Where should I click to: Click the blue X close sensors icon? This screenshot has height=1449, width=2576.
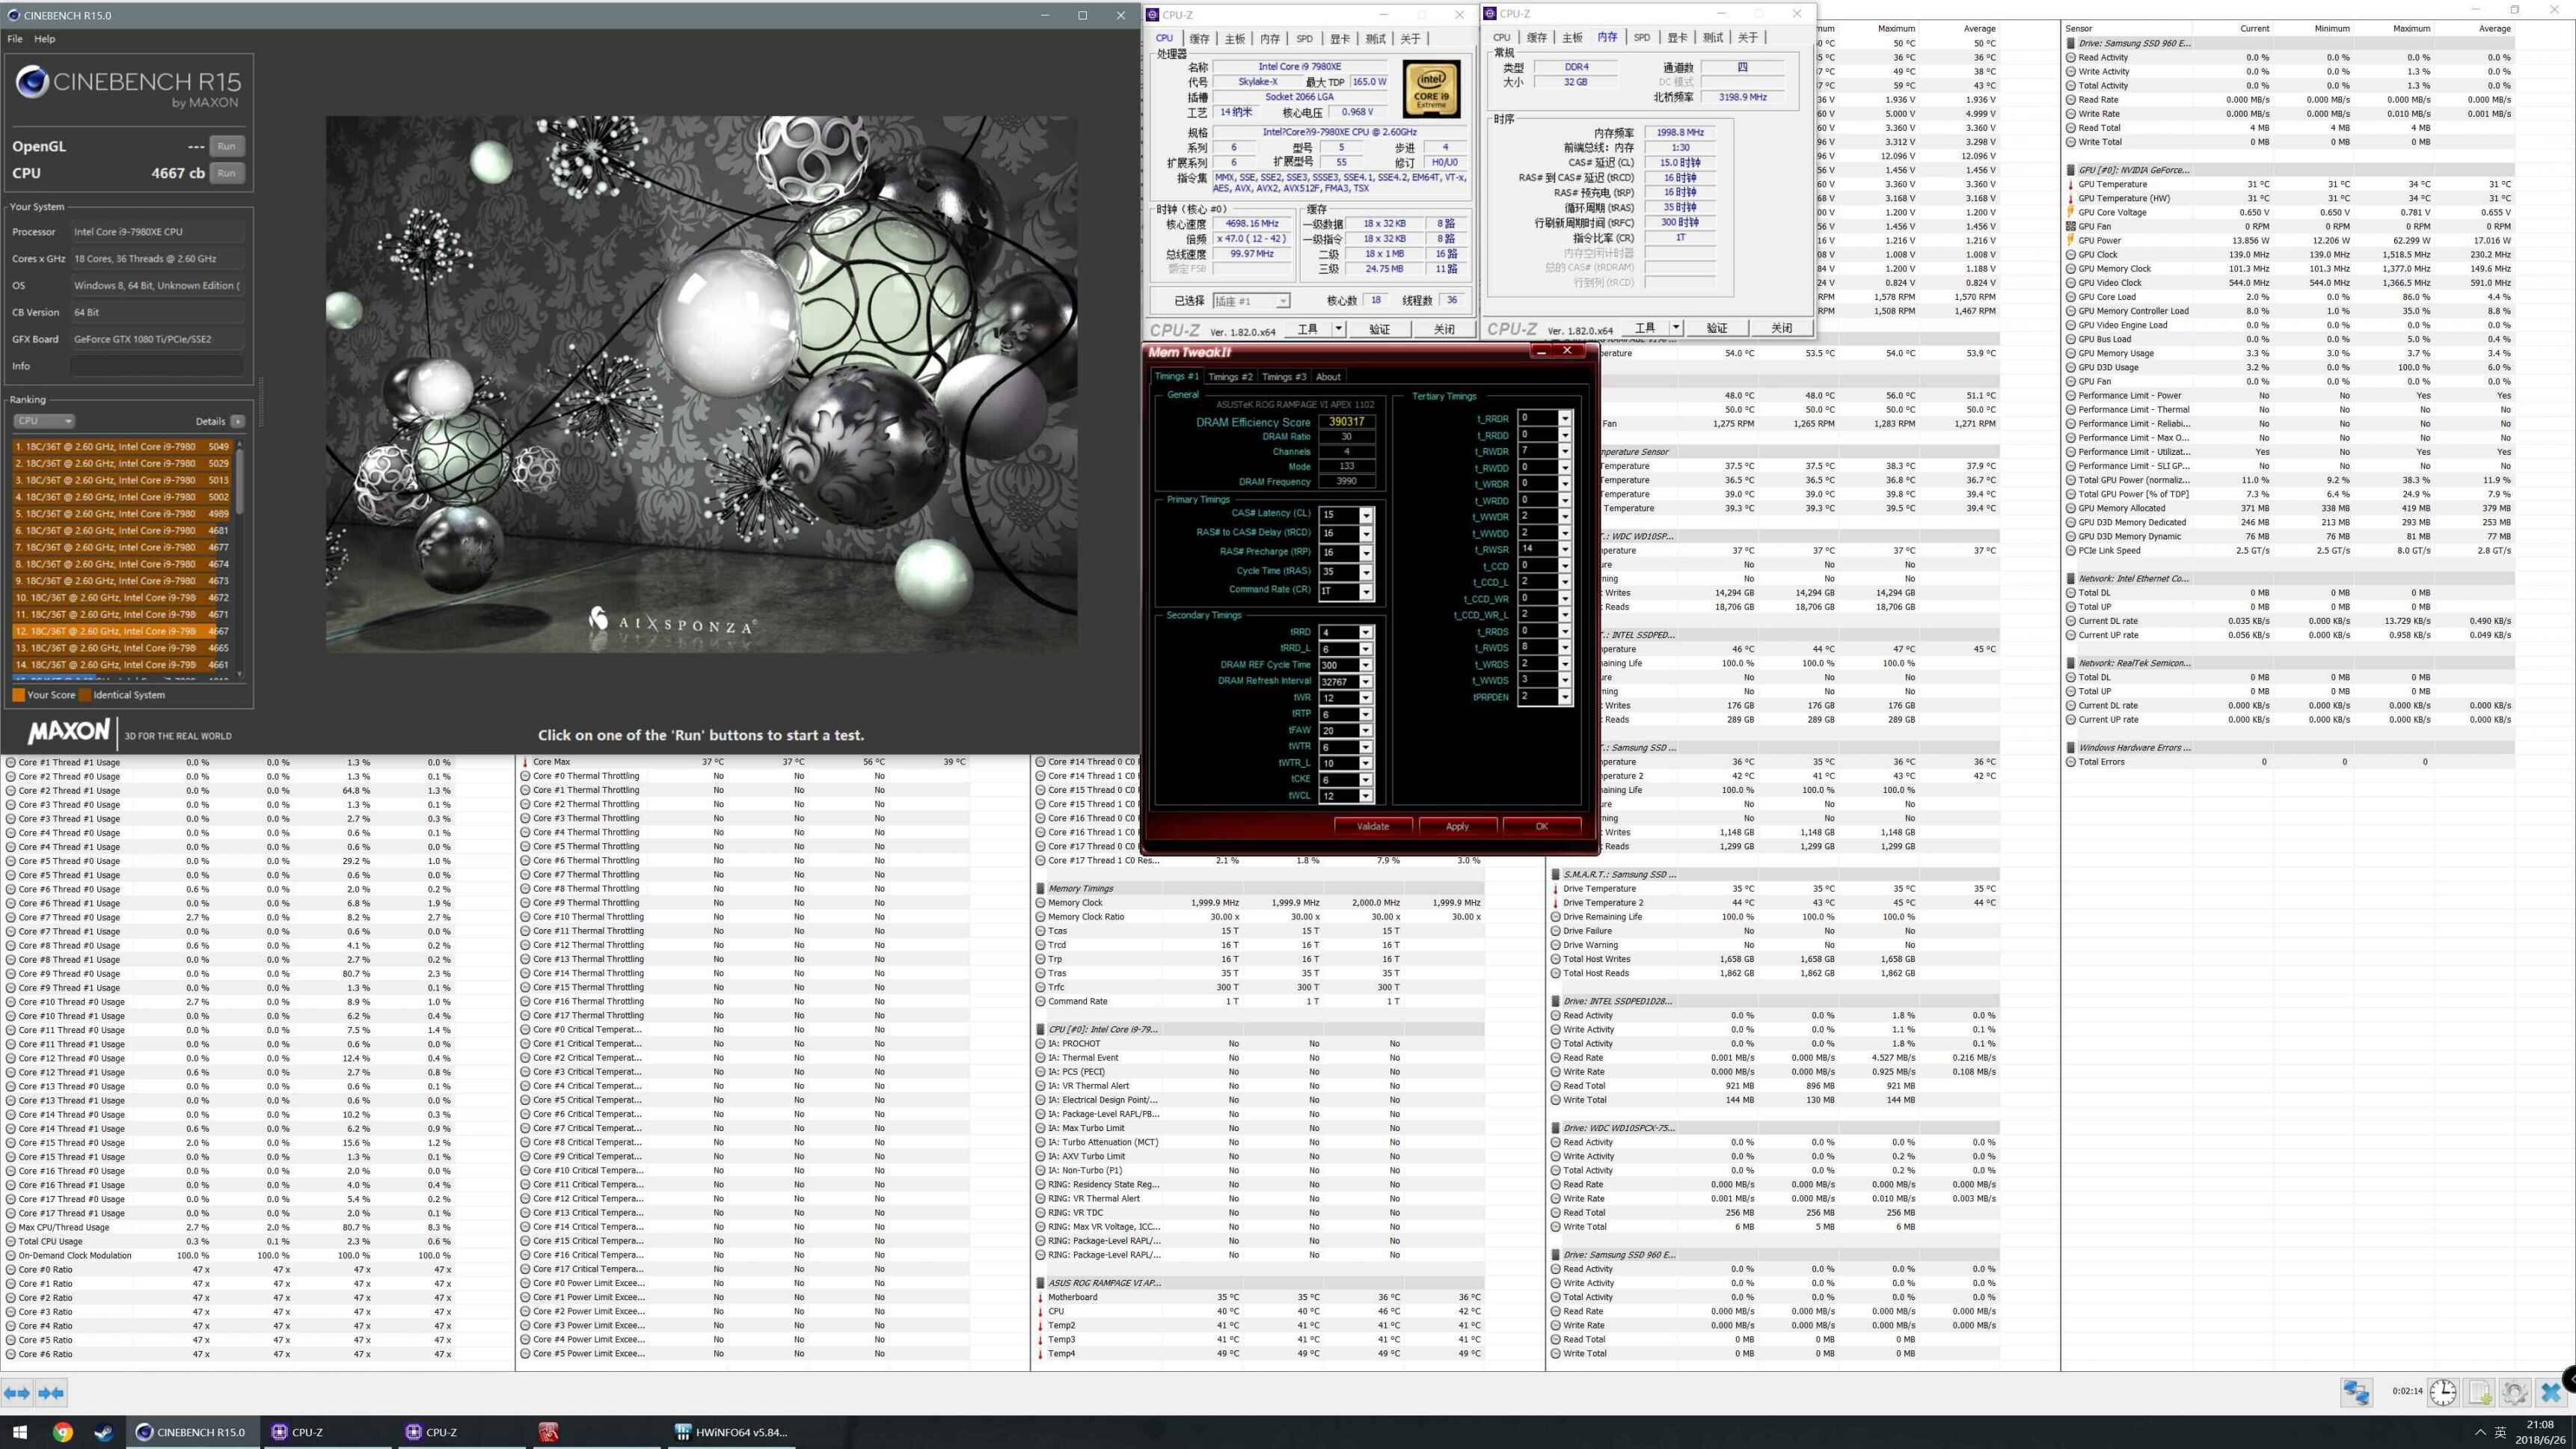click(x=2551, y=1392)
